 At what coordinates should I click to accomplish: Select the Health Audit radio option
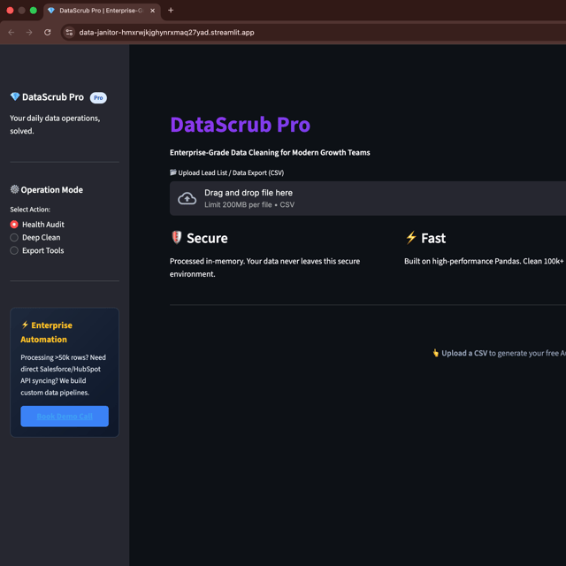pyautogui.click(x=37, y=225)
